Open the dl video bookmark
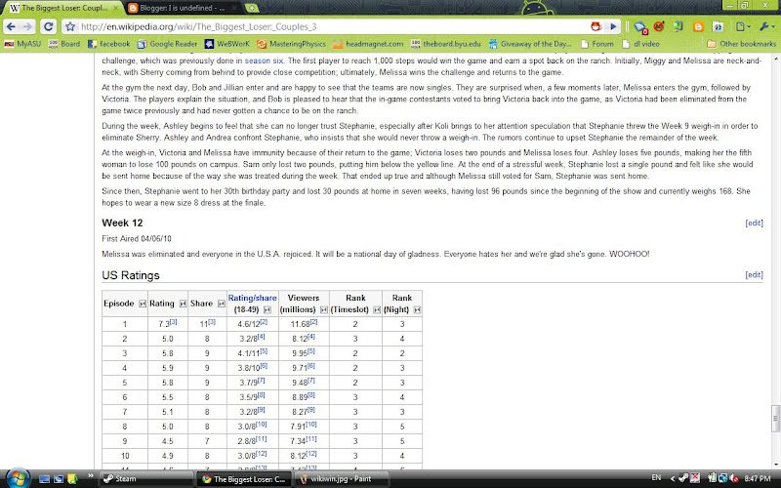Image resolution: width=781 pixels, height=488 pixels. 640,44
